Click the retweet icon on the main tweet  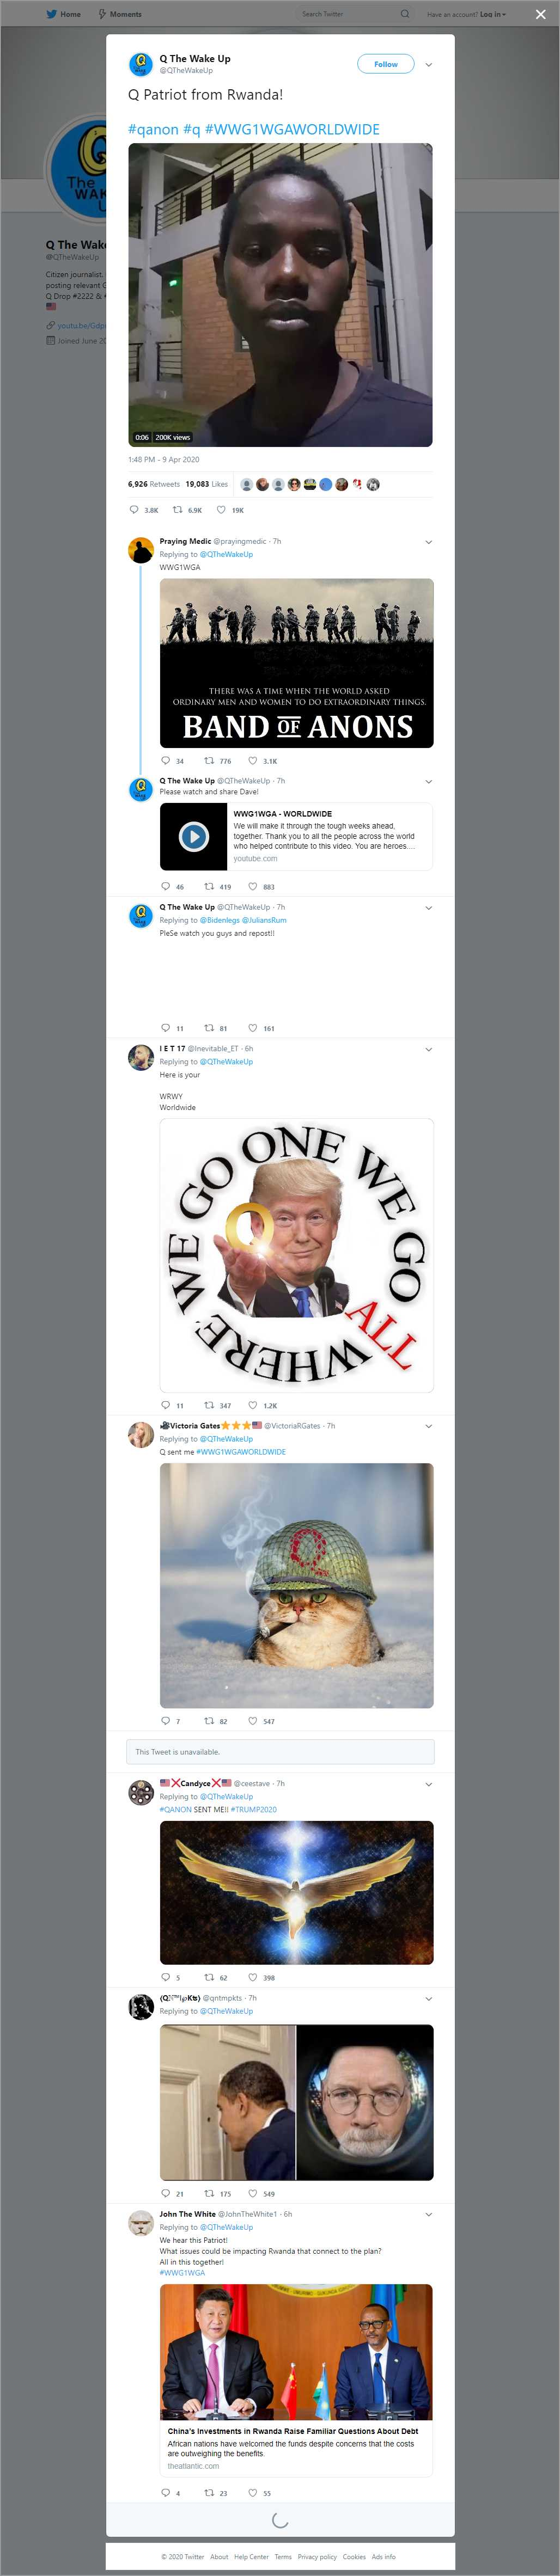(x=178, y=510)
